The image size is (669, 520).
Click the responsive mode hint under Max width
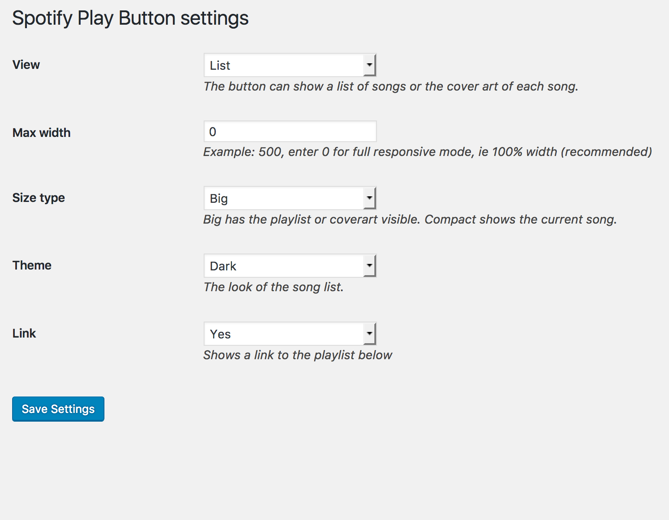coord(427,152)
